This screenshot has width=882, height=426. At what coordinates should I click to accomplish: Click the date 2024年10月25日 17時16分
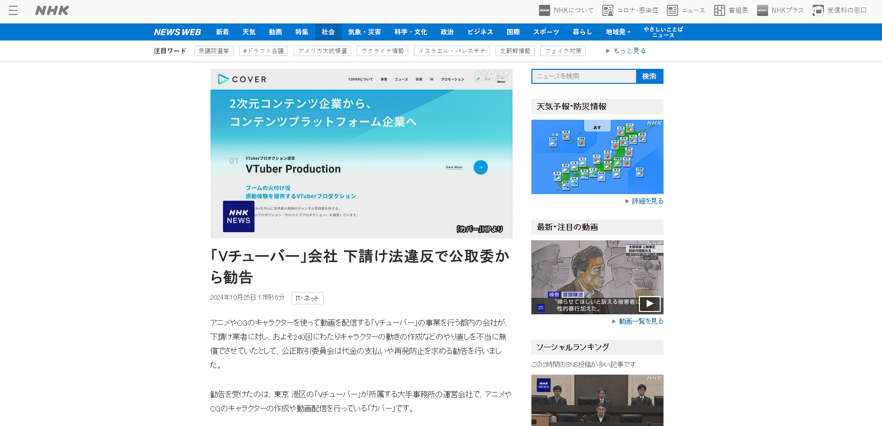pos(247,298)
